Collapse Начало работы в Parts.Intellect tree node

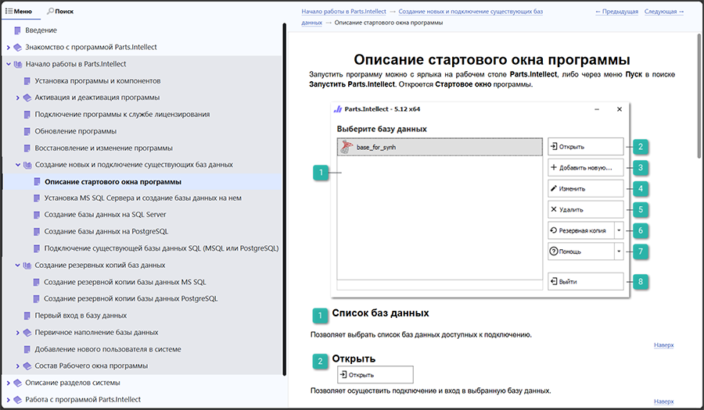8,64
